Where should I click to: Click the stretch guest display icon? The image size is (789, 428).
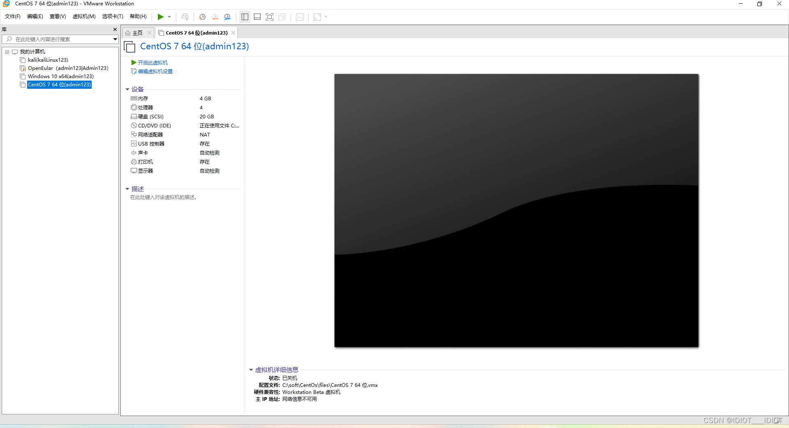(317, 17)
